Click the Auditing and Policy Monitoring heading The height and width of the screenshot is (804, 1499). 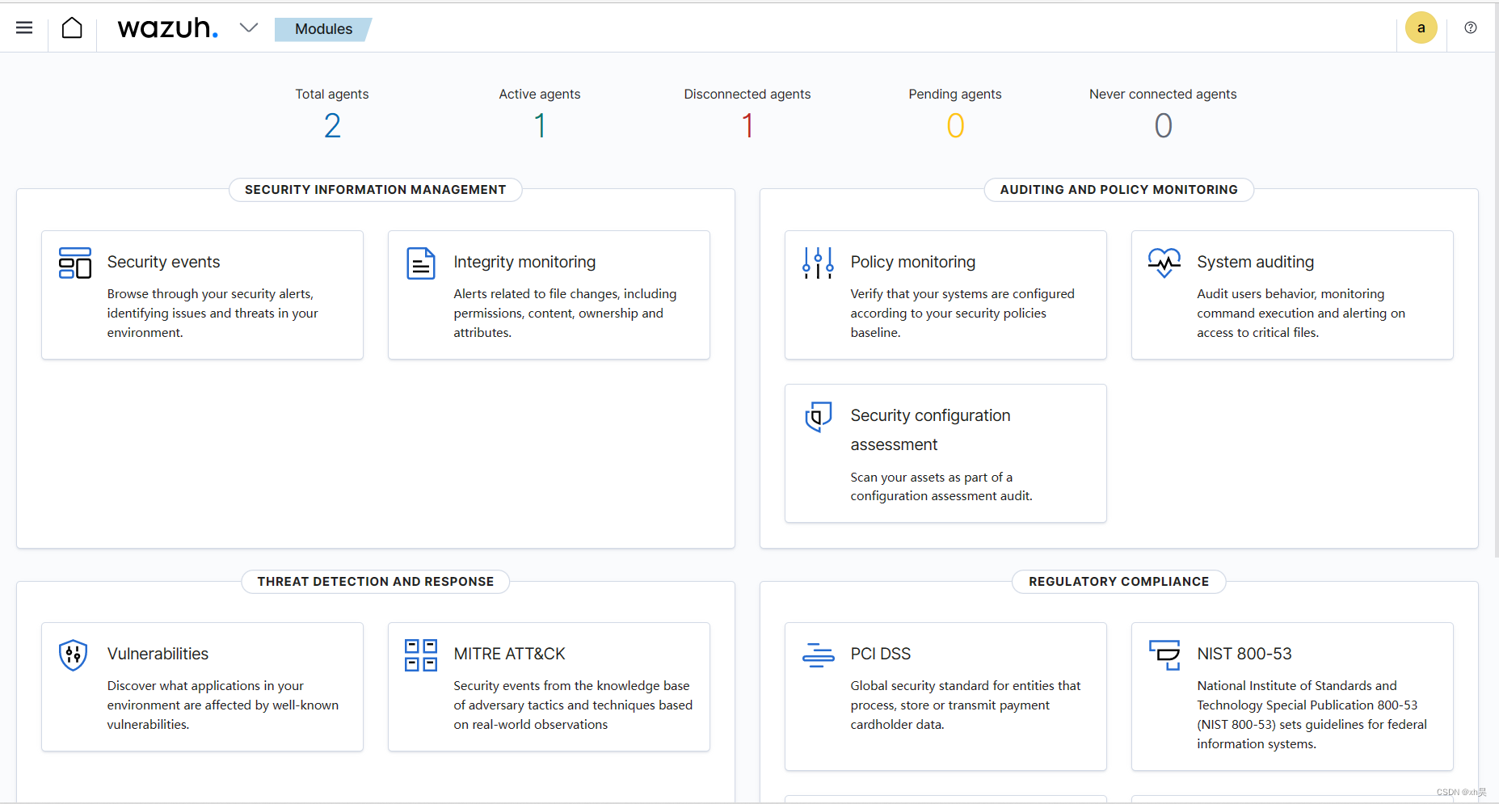pos(1118,190)
